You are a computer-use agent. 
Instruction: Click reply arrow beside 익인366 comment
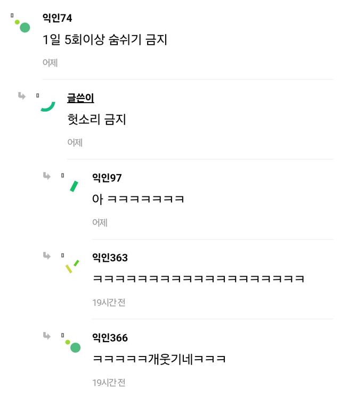click(47, 335)
